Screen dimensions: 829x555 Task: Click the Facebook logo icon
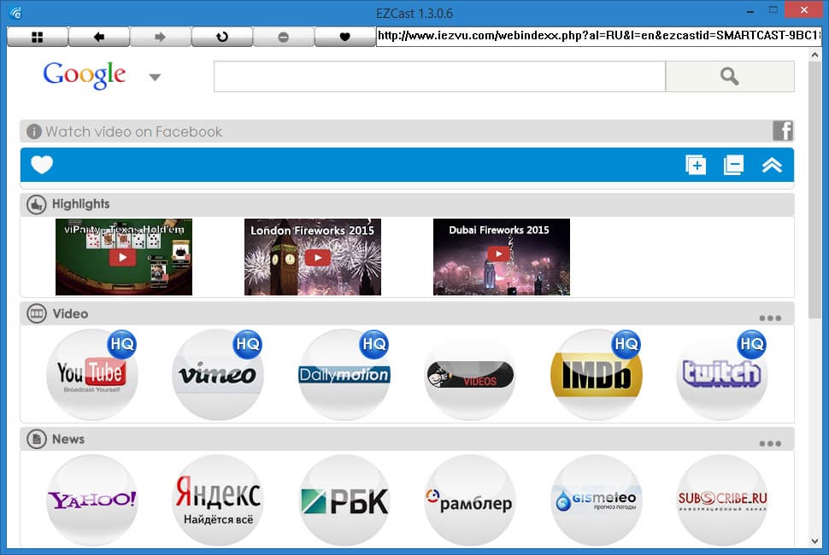point(783,131)
